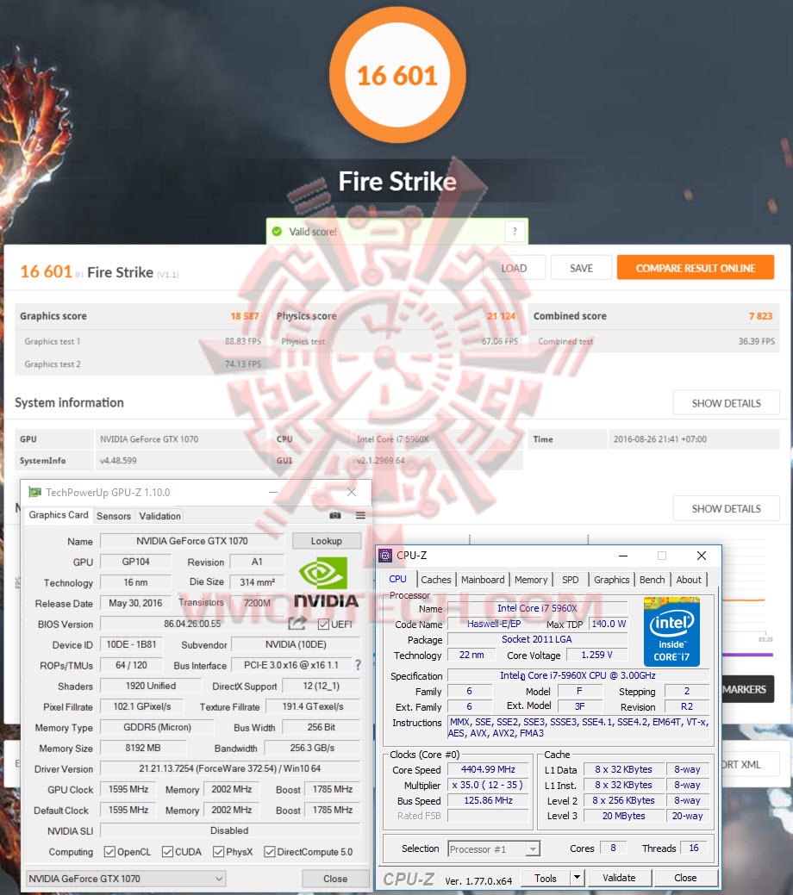The width and height of the screenshot is (793, 895).
Task: Maximize the CPU-Z window
Action: coord(662,556)
